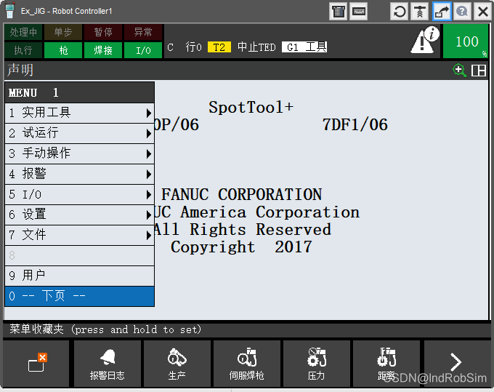Click the always-on-top pin icon
494x392 pixels.
coord(420,12)
